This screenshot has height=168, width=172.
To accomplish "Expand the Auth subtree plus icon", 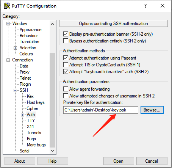I will (x=22, y=115).
